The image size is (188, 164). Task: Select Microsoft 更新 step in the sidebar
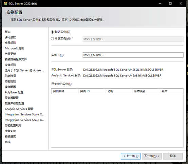(15, 48)
